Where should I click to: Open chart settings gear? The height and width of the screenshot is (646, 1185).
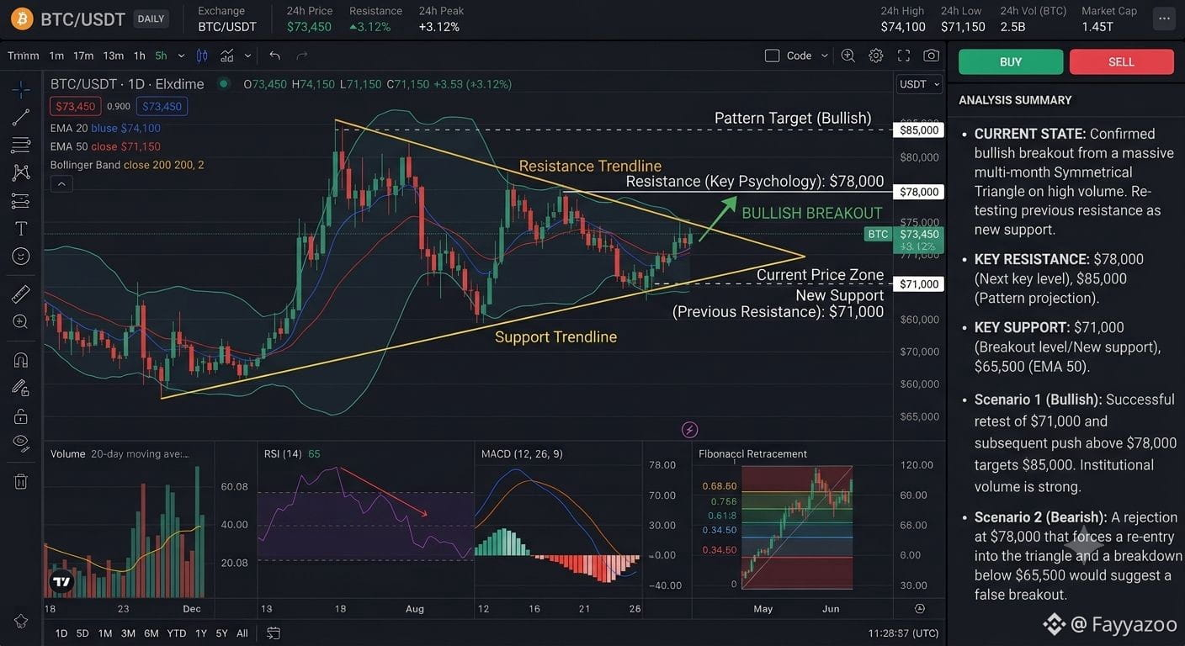(x=876, y=56)
